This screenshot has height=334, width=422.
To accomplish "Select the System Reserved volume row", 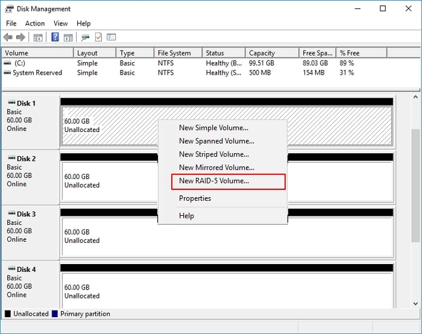I will point(37,73).
